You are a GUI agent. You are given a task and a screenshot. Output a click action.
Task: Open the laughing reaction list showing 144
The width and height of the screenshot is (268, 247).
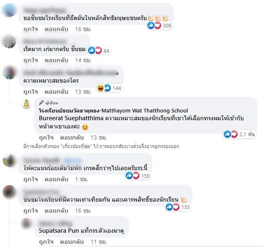[x=109, y=88]
